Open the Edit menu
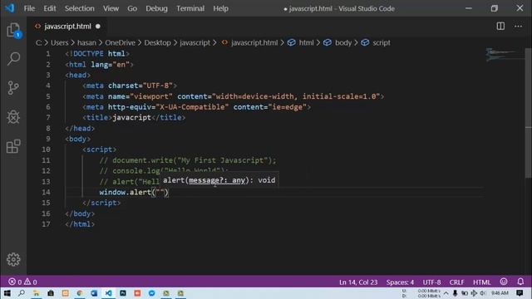 (x=50, y=8)
